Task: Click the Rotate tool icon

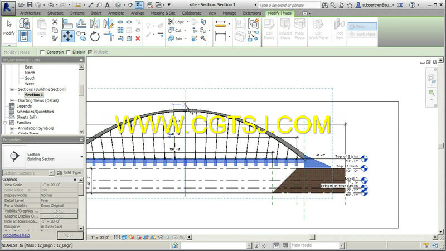Action: click(95, 36)
